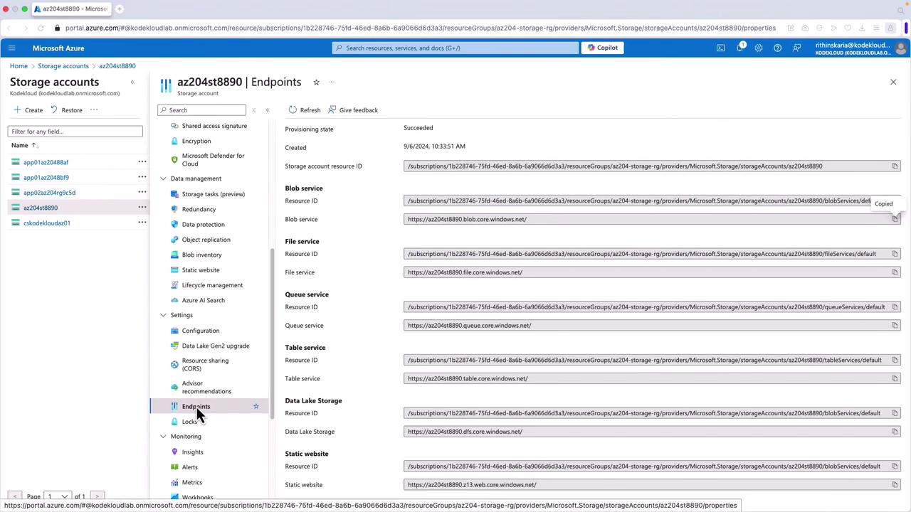
Task: Favorite the az204st8890 resource with the title star
Action: [x=317, y=82]
